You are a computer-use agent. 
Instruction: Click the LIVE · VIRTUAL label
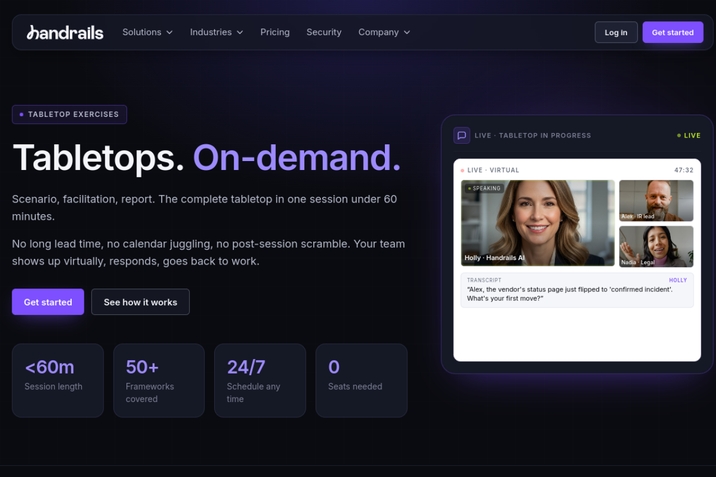point(490,170)
